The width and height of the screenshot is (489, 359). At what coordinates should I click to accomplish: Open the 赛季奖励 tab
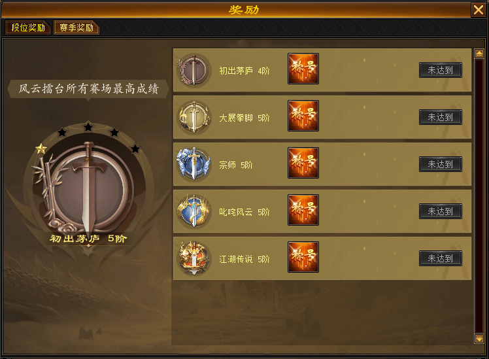tap(76, 27)
